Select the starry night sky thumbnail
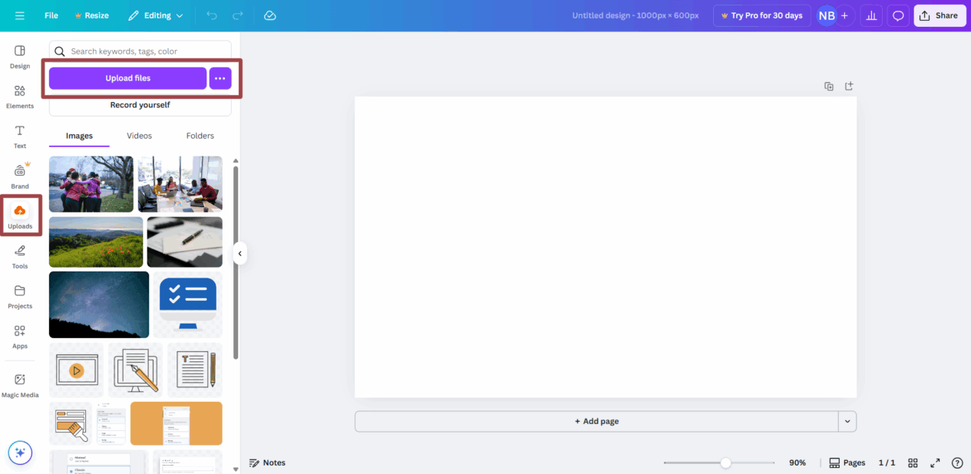971x474 pixels. coord(98,304)
